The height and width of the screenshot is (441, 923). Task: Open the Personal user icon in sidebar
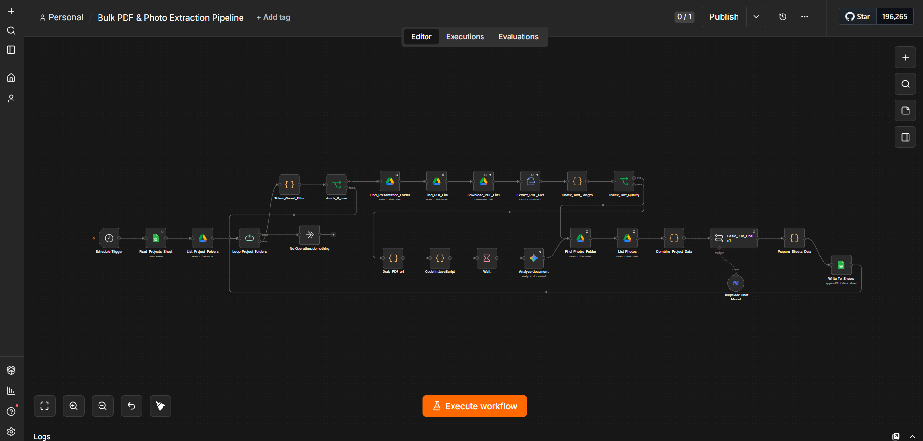11,99
